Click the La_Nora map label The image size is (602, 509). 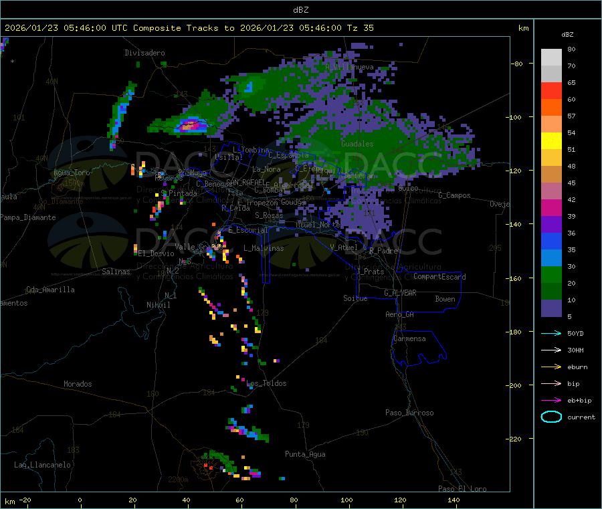pyautogui.click(x=266, y=169)
